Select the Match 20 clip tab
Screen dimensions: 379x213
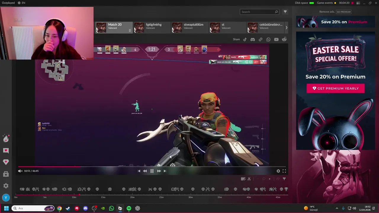(114, 28)
